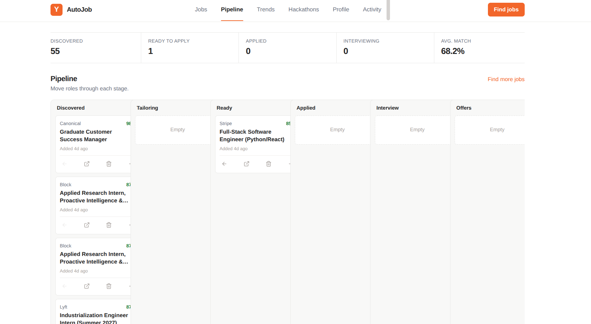The width and height of the screenshot is (591, 324).
Task: Click the Applied stat label in summary row
Action: (256, 41)
